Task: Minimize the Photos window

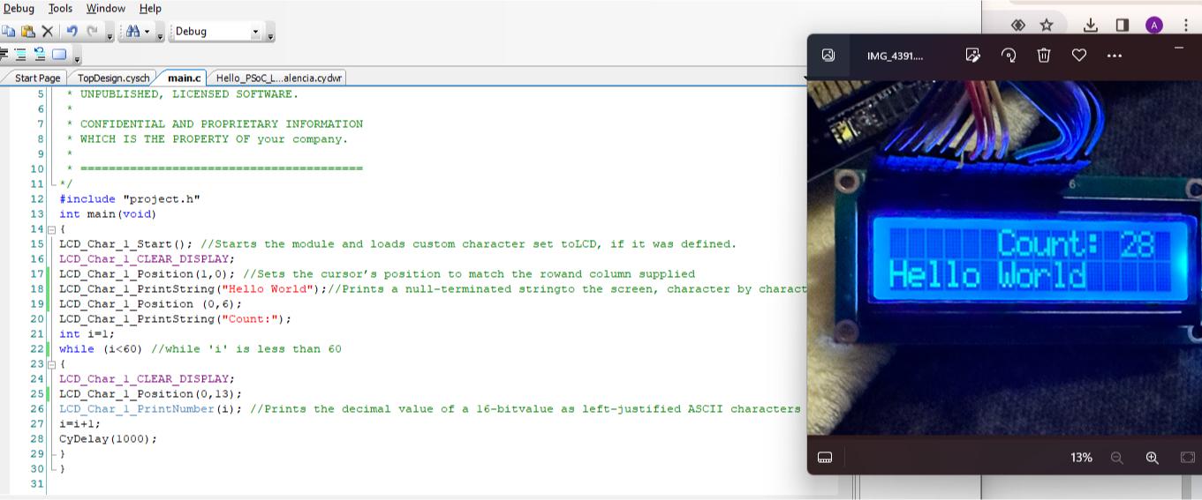Action: (1178, 47)
